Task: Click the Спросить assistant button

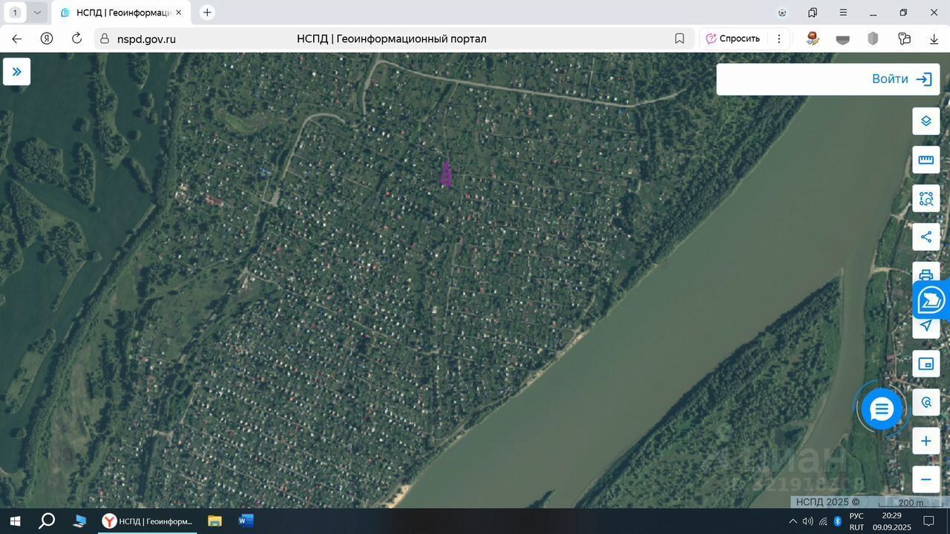Action: click(733, 39)
